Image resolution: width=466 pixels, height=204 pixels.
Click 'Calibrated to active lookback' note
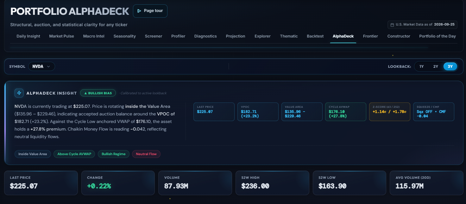143,93
